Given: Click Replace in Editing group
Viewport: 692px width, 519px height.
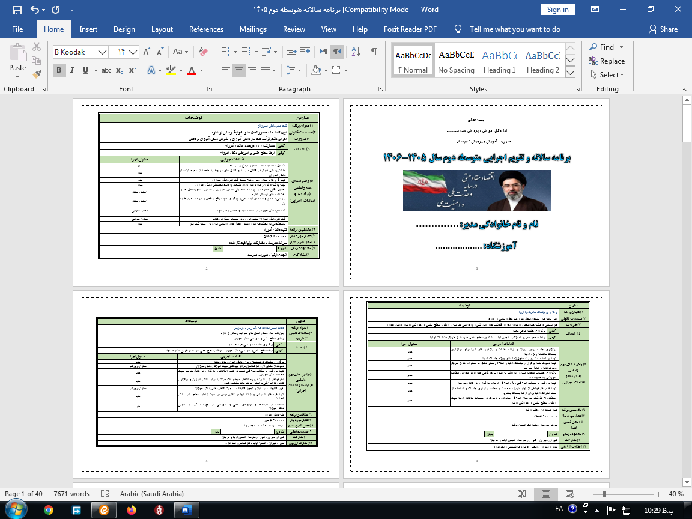Looking at the screenshot, I should (x=607, y=61).
